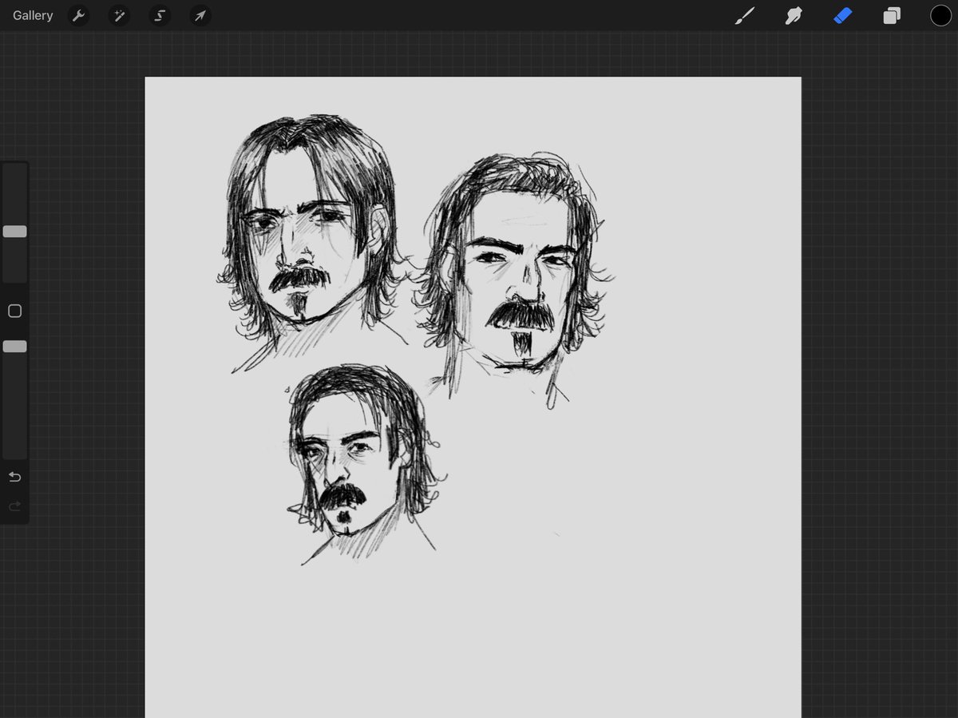The height and width of the screenshot is (718, 958).
Task: Redo the last undone stroke
Action: [x=14, y=506]
